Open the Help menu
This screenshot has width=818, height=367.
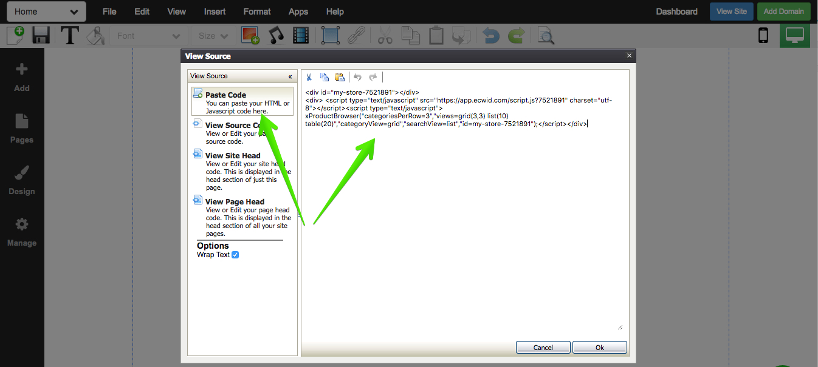pyautogui.click(x=335, y=12)
